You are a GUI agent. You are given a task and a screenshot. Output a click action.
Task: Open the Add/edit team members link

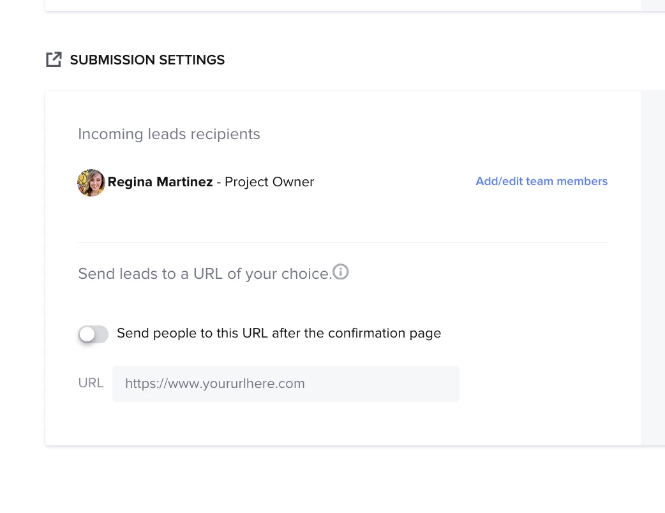[541, 181]
